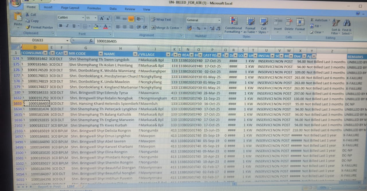This screenshot has width=367, height=191.
Task: Click AutoSum
Action: click(320, 20)
